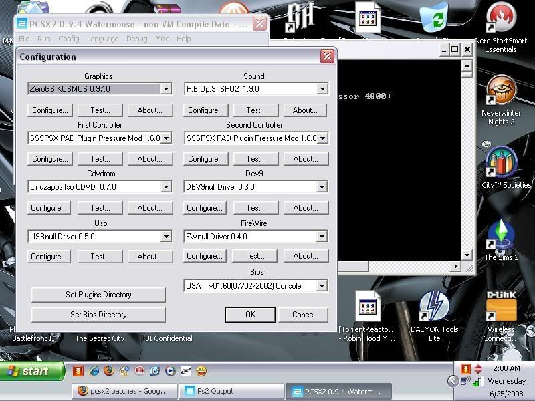Open the FireWire driver dropdown
The width and height of the screenshot is (535, 401).
[322, 237]
